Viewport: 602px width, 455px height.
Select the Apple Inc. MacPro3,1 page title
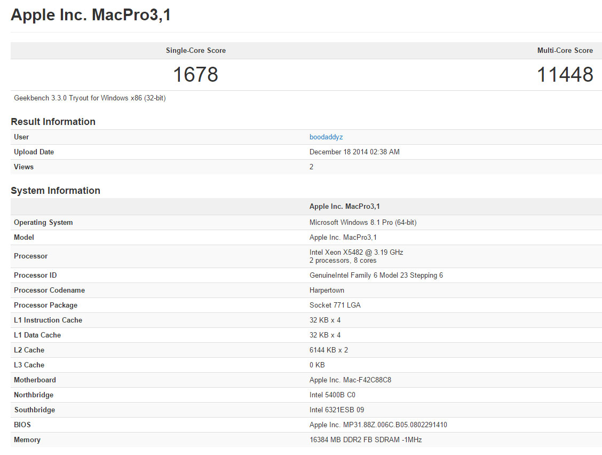point(91,14)
